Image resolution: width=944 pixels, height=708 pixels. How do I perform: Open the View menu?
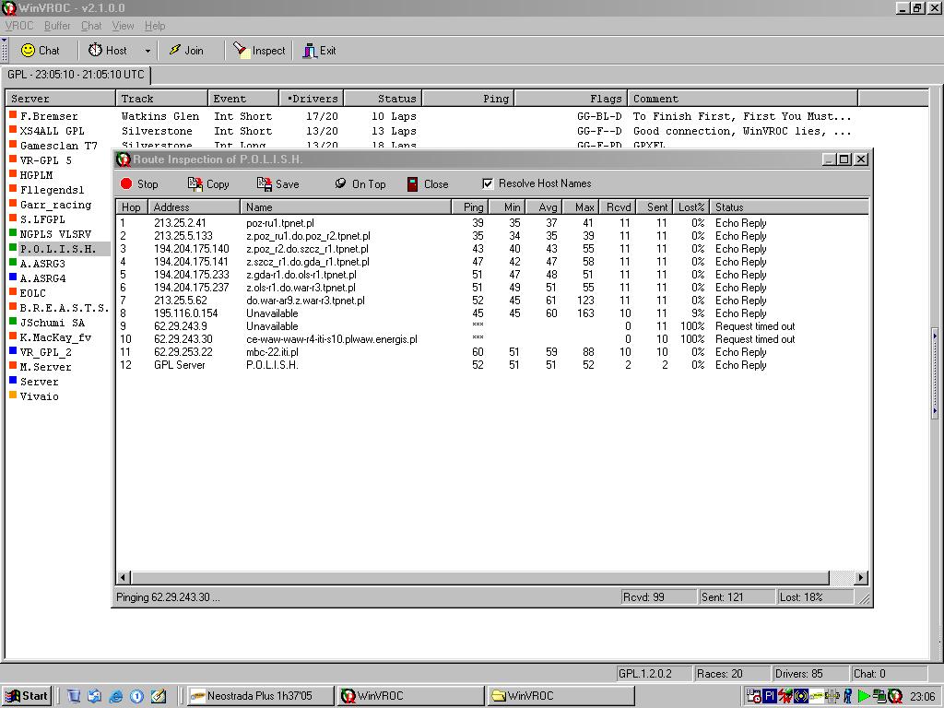pyautogui.click(x=123, y=26)
